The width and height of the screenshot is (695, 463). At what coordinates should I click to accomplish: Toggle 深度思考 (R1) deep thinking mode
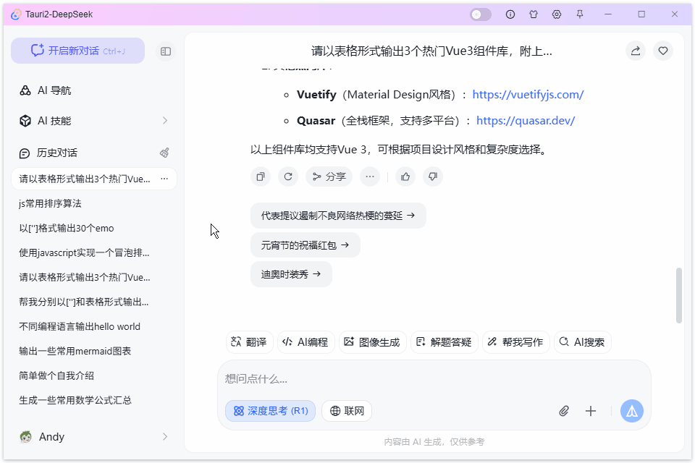270,410
